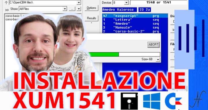The width and height of the screenshot is (208, 110).
Task: Select the "Lettera" seq entry
Action: [x=135, y=20]
